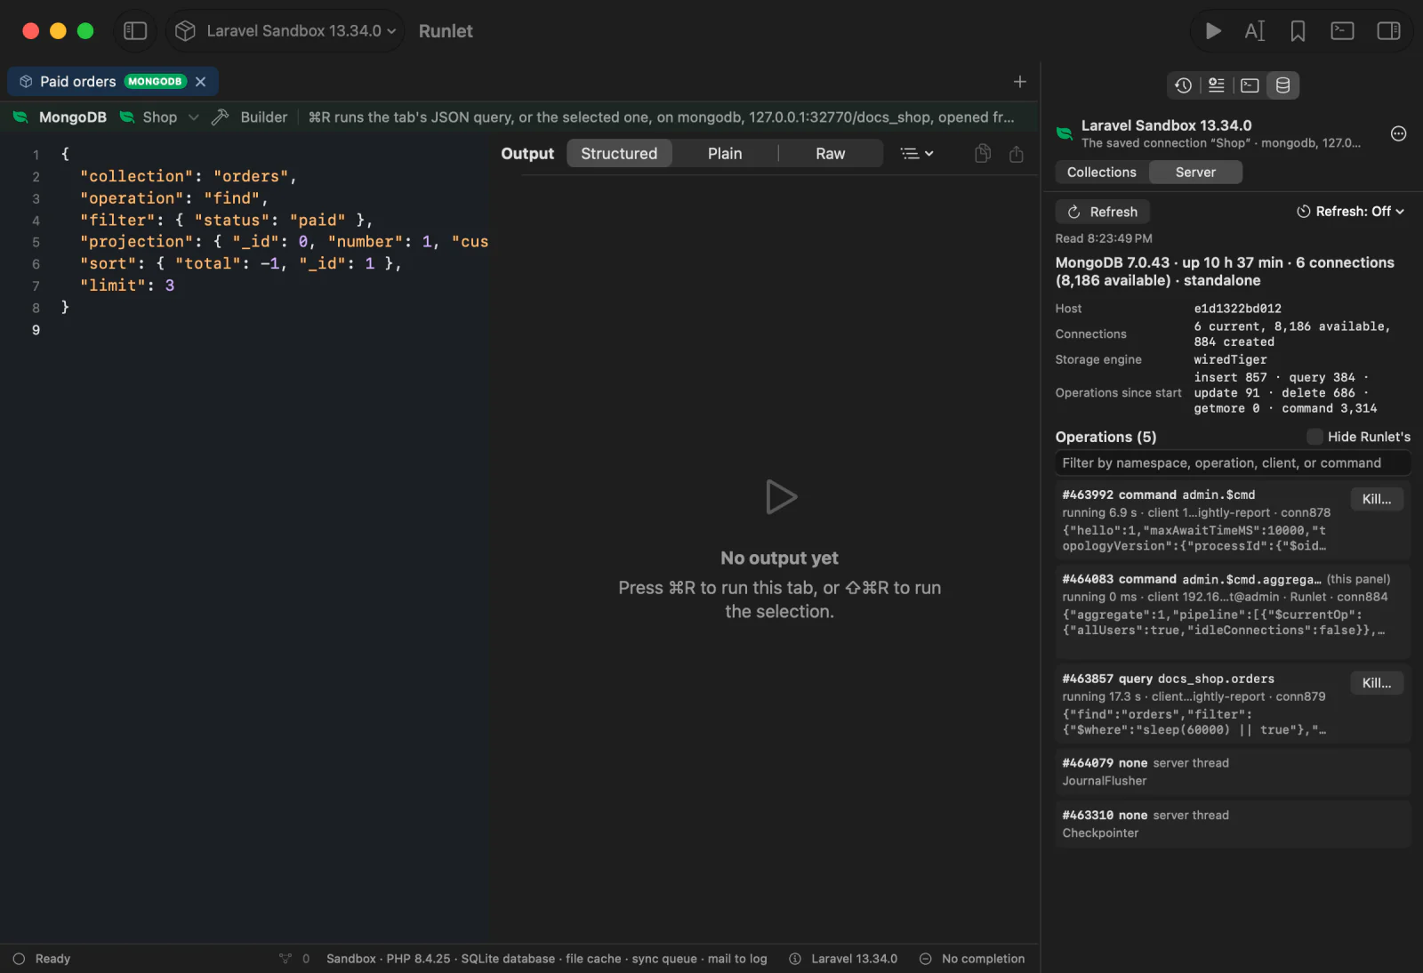Image resolution: width=1423 pixels, height=973 pixels.
Task: Click the Laravel info icon in status bar
Action: pyautogui.click(x=795, y=959)
